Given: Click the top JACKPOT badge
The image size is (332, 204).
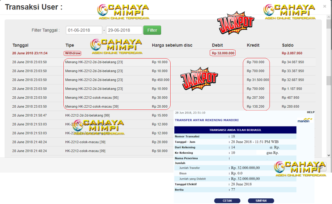Looking at the screenshot, I should point(235,24).
